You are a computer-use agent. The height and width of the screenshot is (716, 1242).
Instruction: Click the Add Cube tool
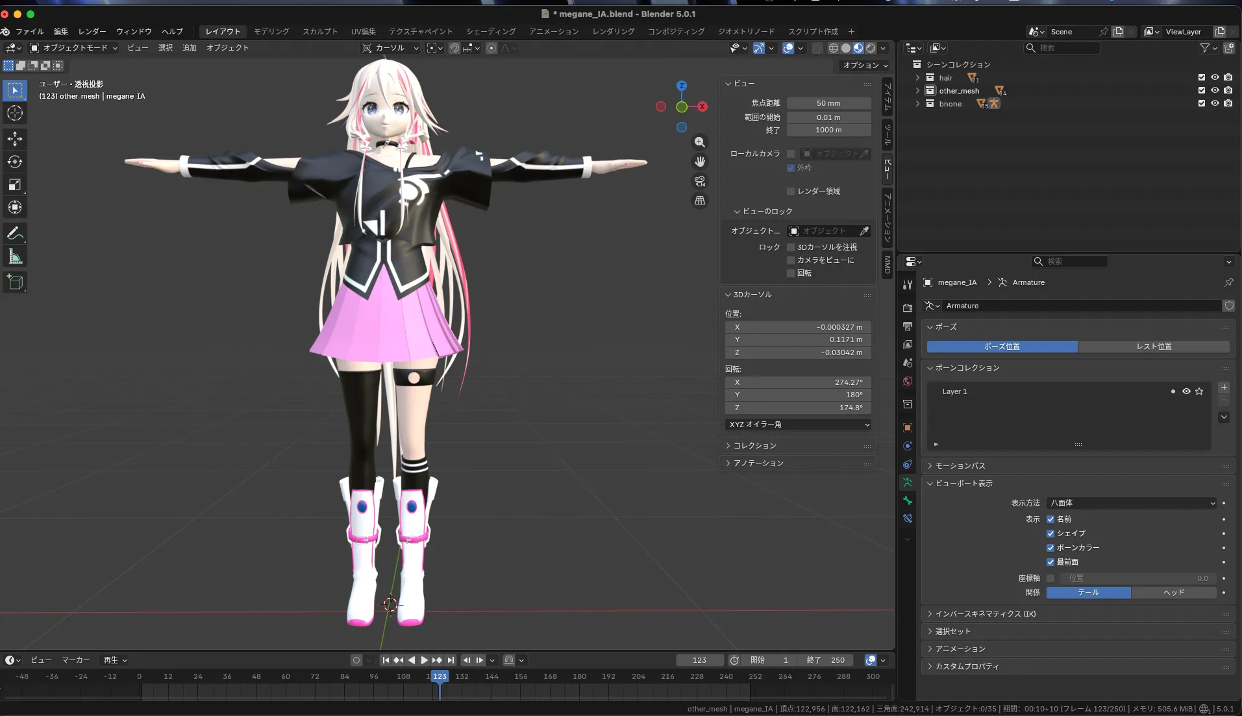[15, 282]
